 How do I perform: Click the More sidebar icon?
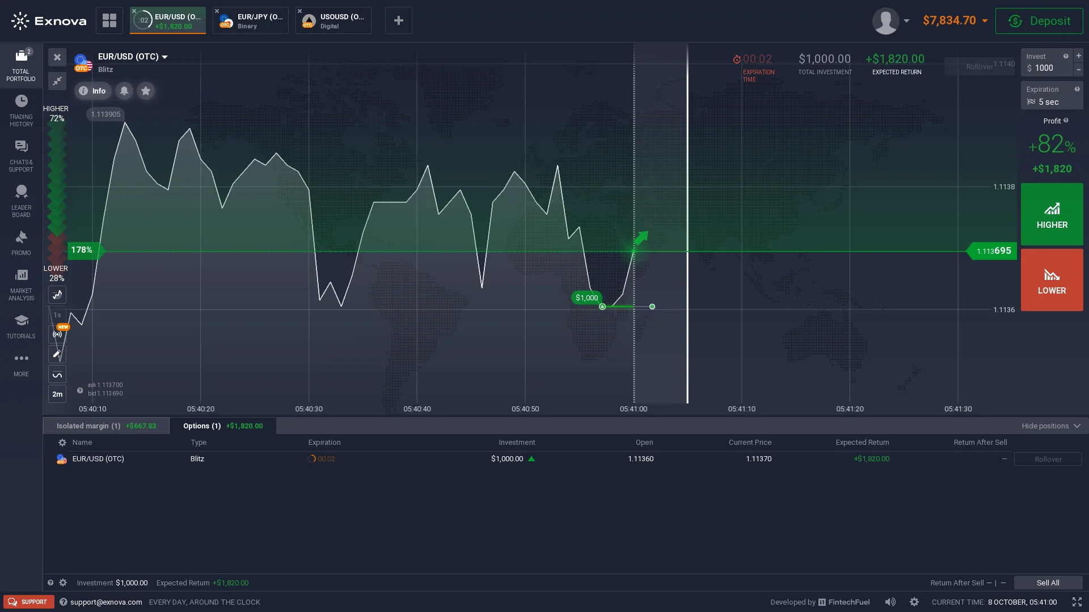click(21, 365)
